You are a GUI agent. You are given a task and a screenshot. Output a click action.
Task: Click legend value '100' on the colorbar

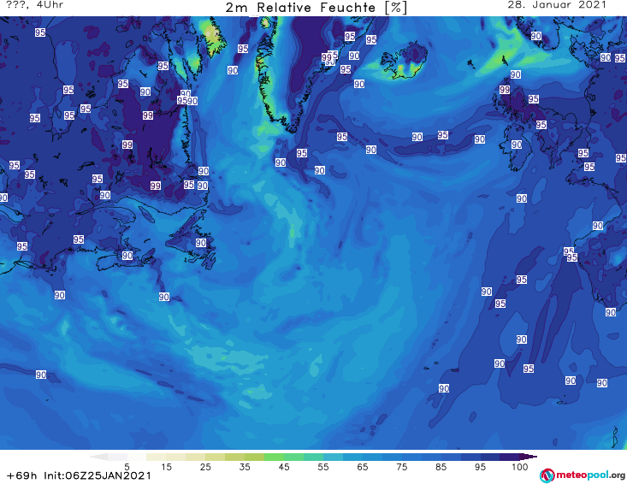[519, 467]
